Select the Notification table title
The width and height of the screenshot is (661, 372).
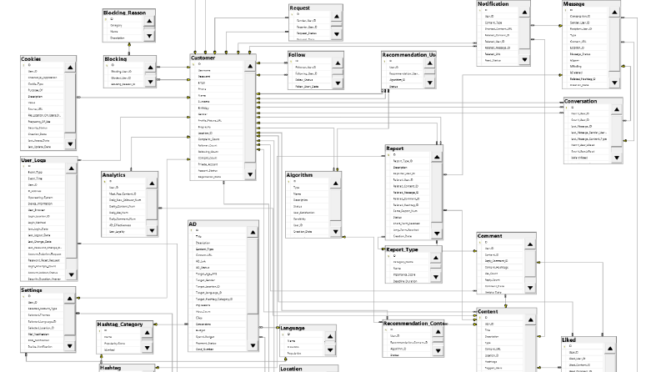click(x=493, y=4)
